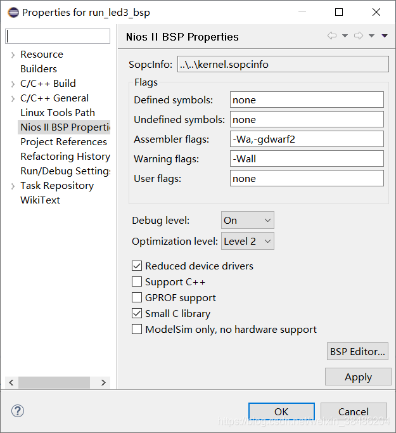Toggle Small C library checkbox
Screen dimensions: 396x433
click(x=137, y=313)
